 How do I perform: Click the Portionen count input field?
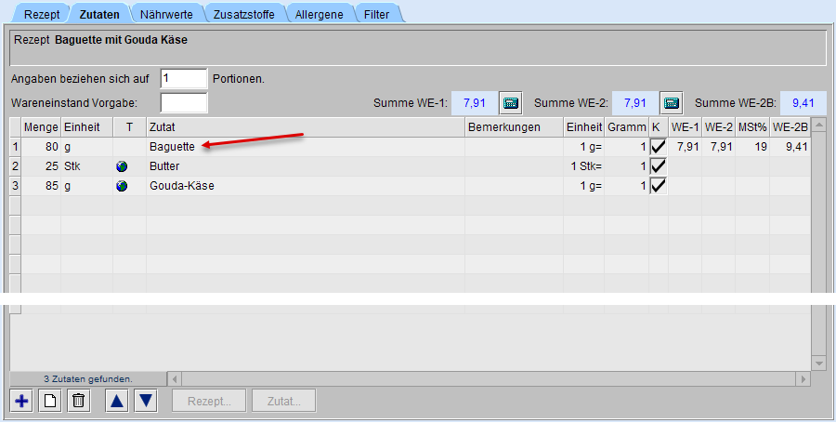click(183, 78)
